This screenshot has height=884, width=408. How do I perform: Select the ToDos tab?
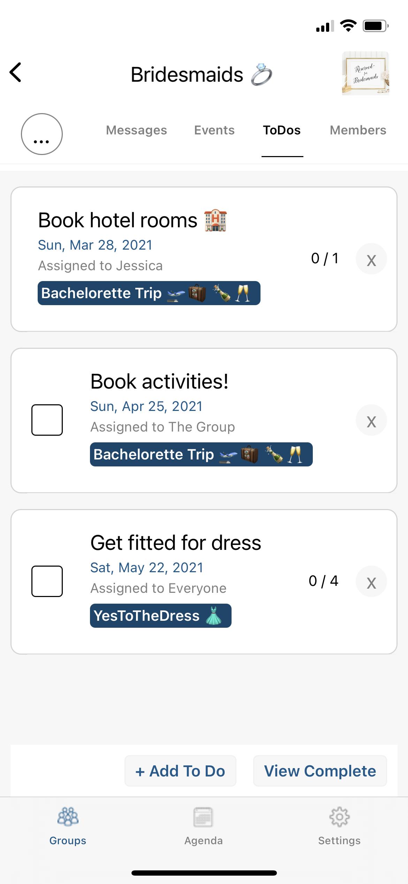(x=282, y=130)
